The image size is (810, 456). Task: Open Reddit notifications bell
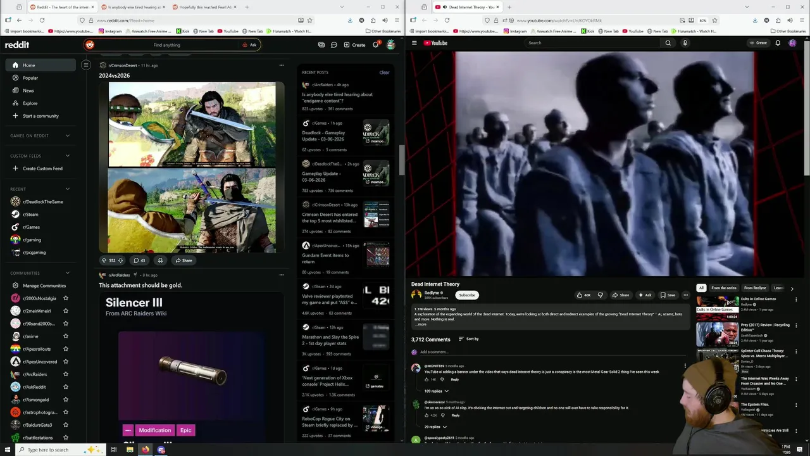[375, 45]
